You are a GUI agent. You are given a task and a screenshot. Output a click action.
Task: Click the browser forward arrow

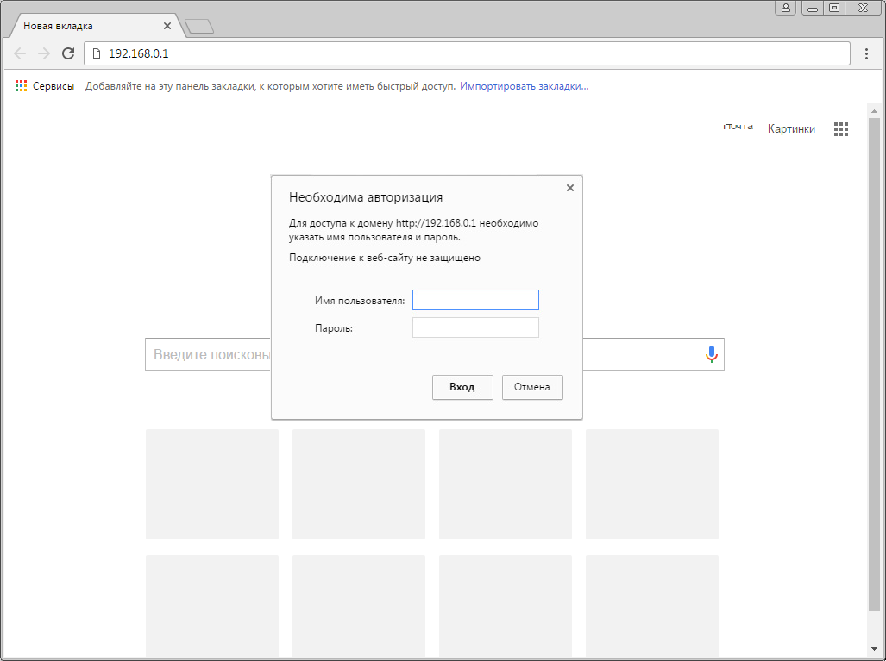pos(44,53)
